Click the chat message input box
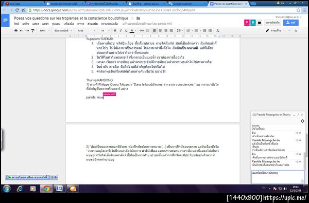 278,177
